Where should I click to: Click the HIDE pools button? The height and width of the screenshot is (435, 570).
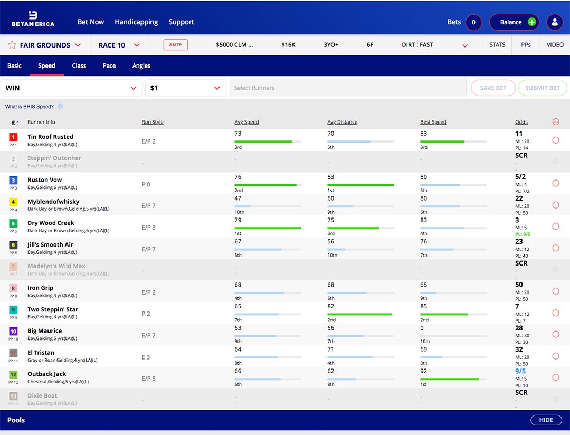pos(546,420)
